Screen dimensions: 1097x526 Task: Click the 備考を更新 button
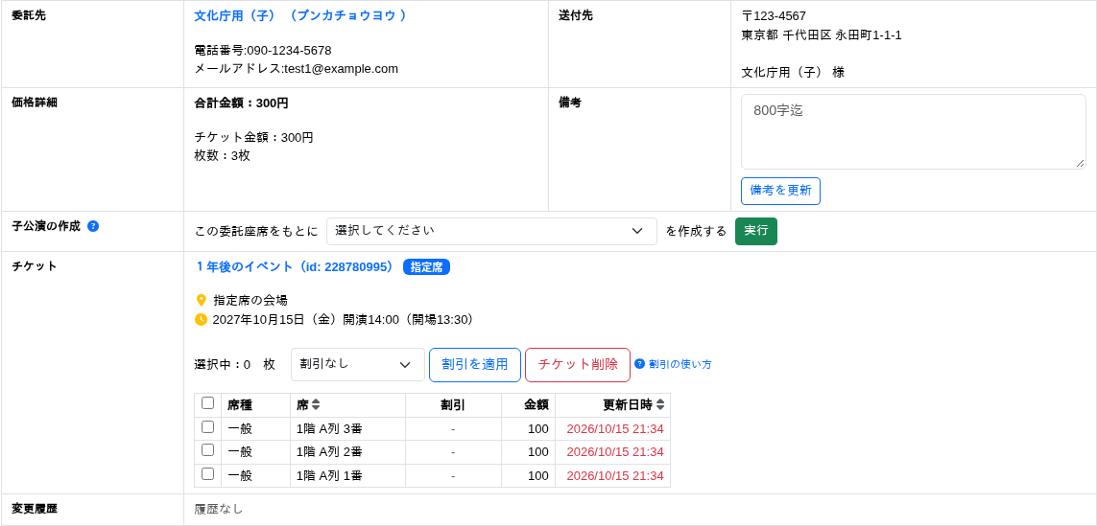point(781,191)
